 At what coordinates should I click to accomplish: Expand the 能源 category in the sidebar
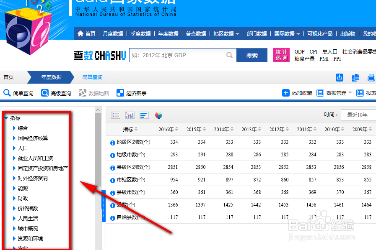click(x=22, y=188)
